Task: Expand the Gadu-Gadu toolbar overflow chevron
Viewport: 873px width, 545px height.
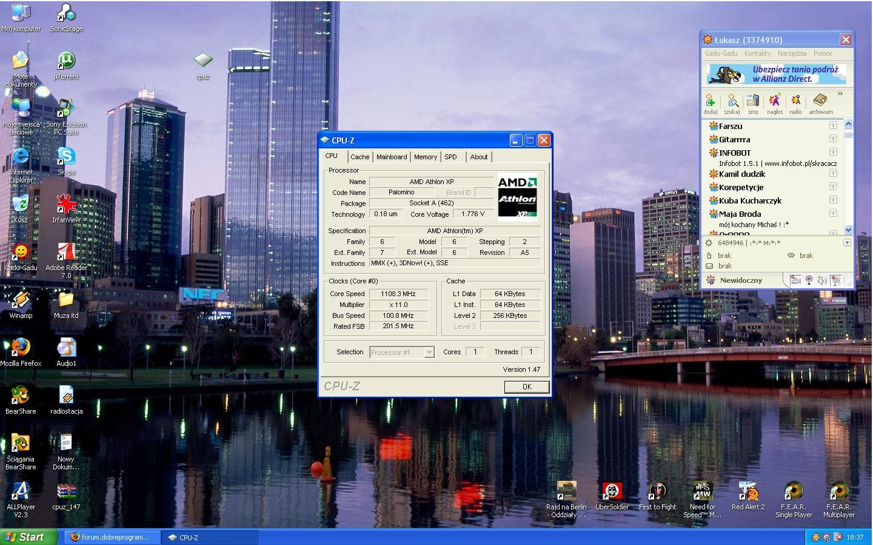Action: [840, 94]
